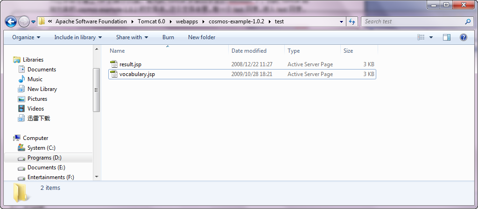
Task: Click the System (C:) drive icon
Action: [x=21, y=147]
